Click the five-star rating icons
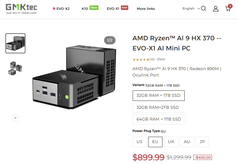 pyautogui.click(x=141, y=59)
